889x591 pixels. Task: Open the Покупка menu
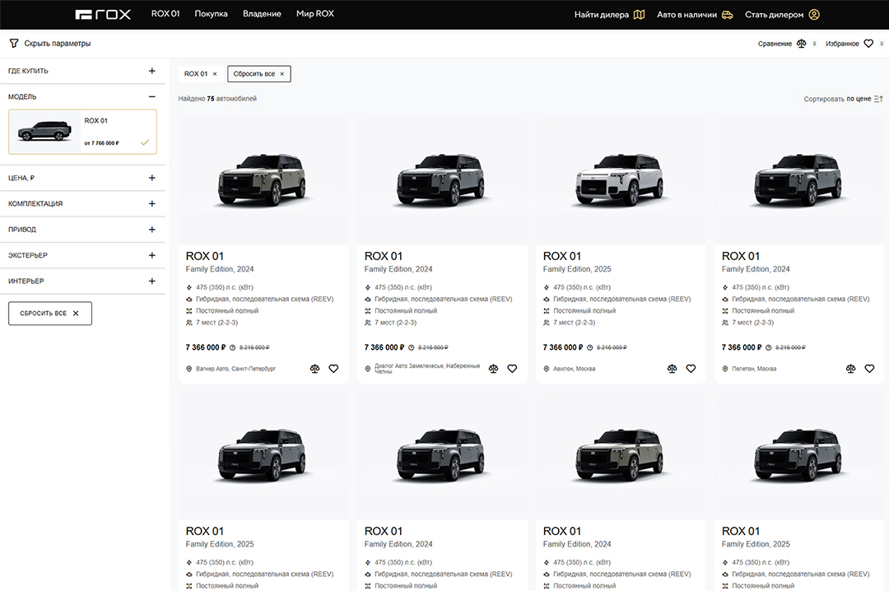tap(211, 14)
